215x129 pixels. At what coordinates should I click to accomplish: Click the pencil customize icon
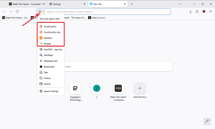(x=207, y=121)
